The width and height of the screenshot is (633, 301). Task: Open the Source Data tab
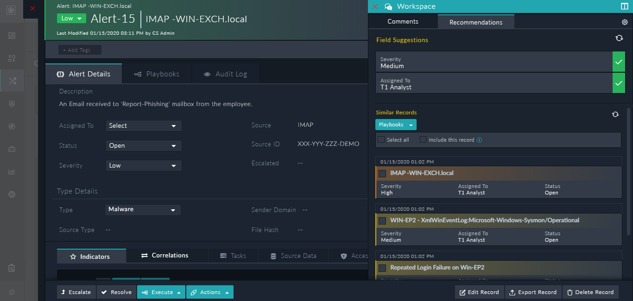(293, 256)
